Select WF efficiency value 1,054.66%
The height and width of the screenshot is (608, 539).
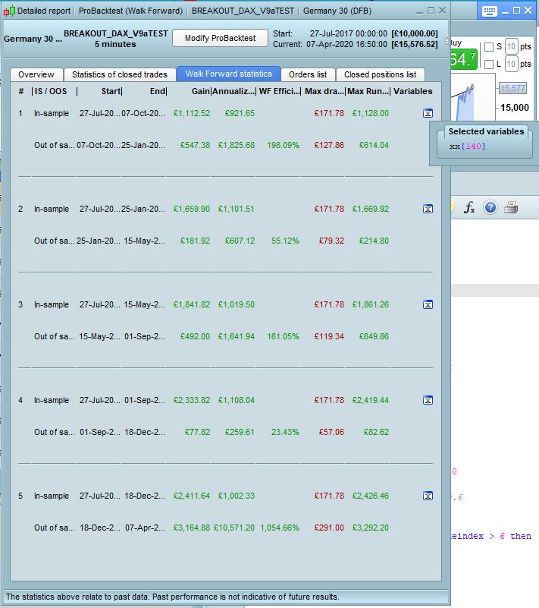pos(280,528)
